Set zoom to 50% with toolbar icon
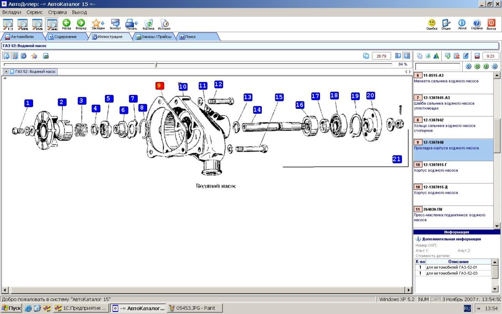 [23, 24]
